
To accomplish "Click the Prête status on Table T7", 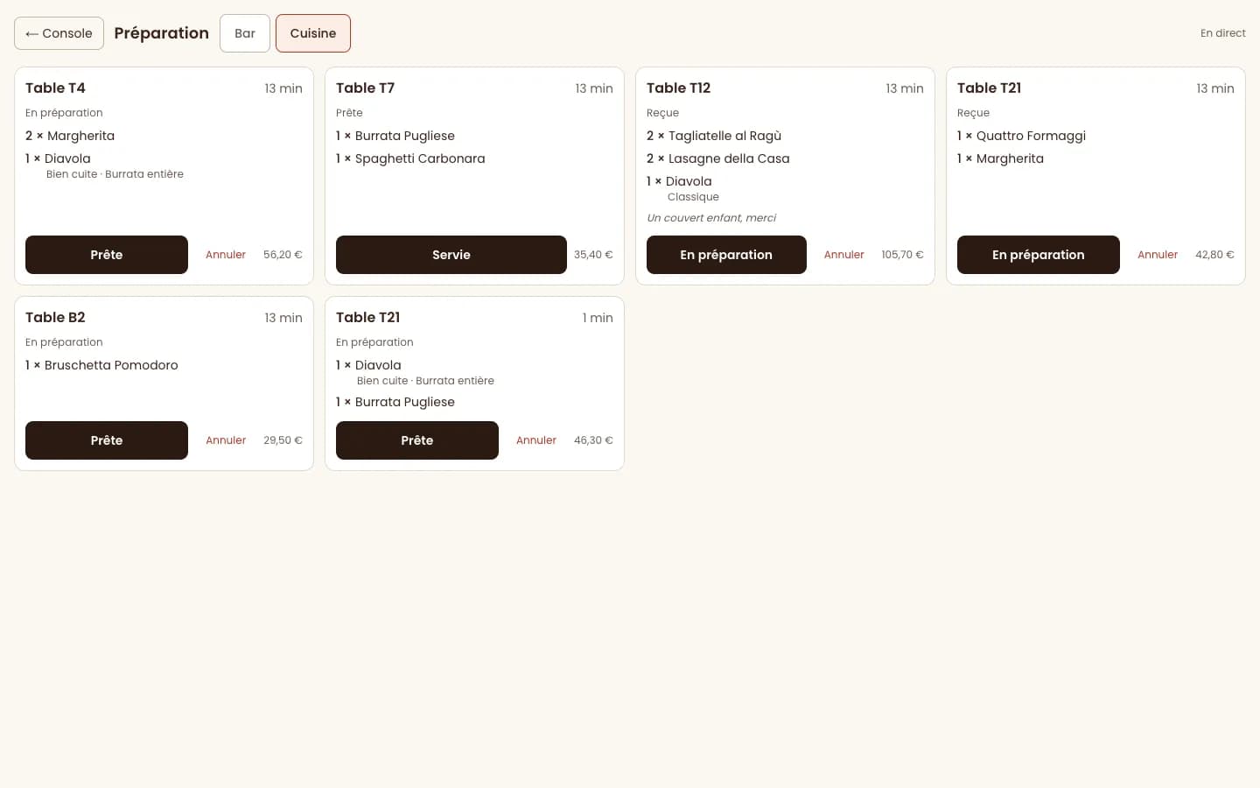I will [349, 113].
